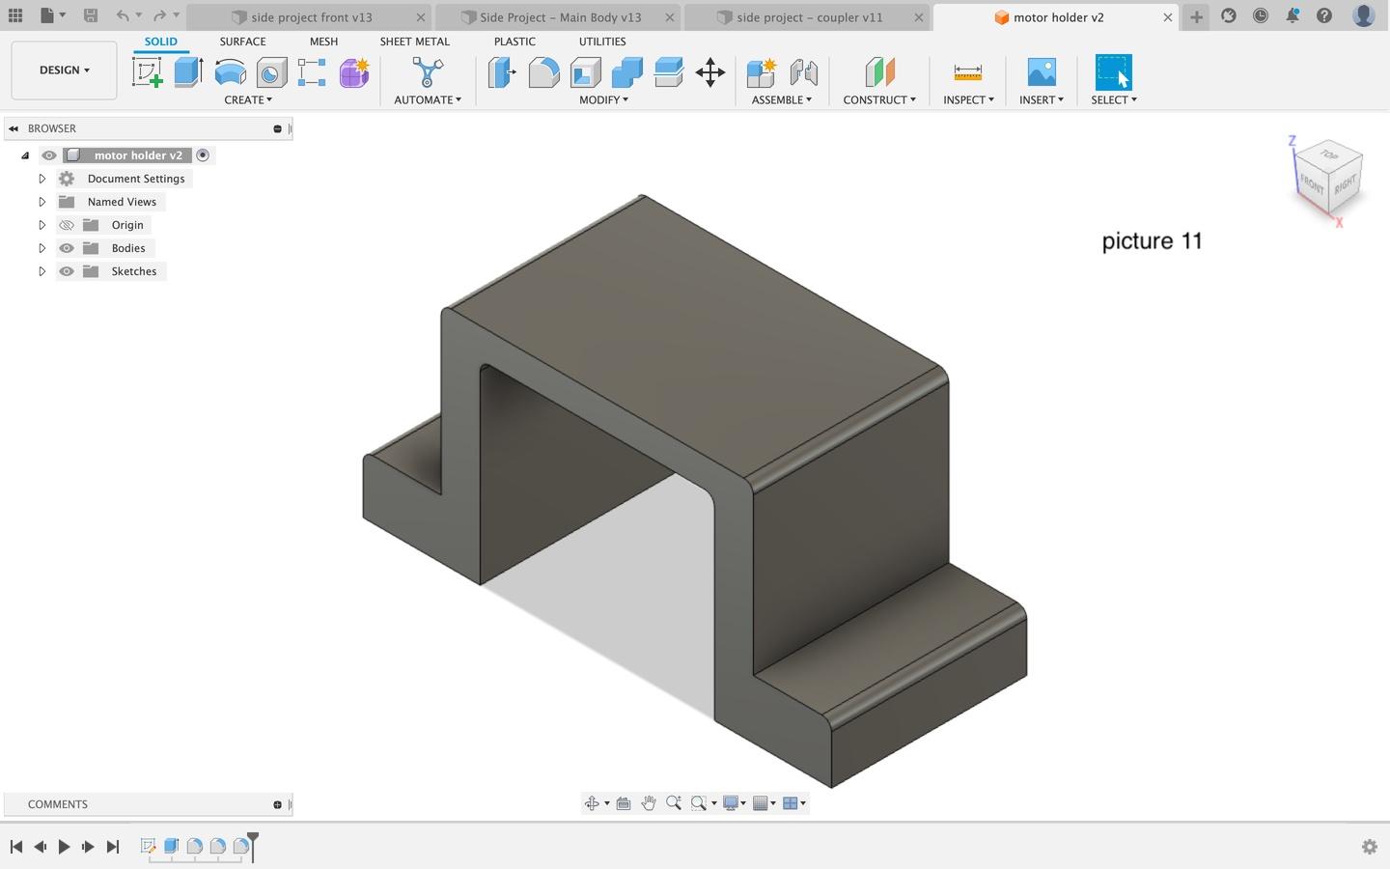1390x869 pixels.
Task: Expand the Bodies folder
Action: click(x=42, y=248)
